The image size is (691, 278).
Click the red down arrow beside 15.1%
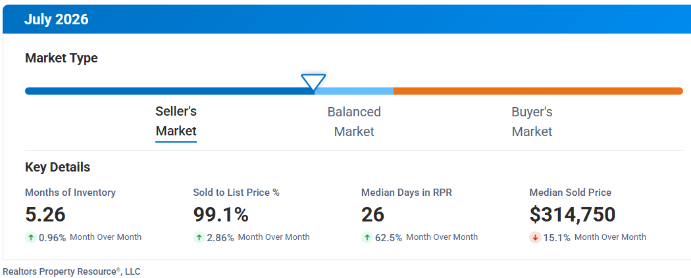tap(536, 237)
